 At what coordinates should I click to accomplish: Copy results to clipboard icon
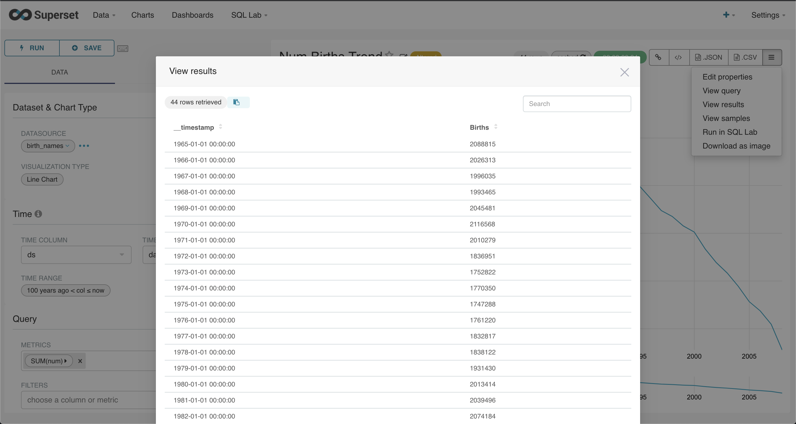[237, 102]
